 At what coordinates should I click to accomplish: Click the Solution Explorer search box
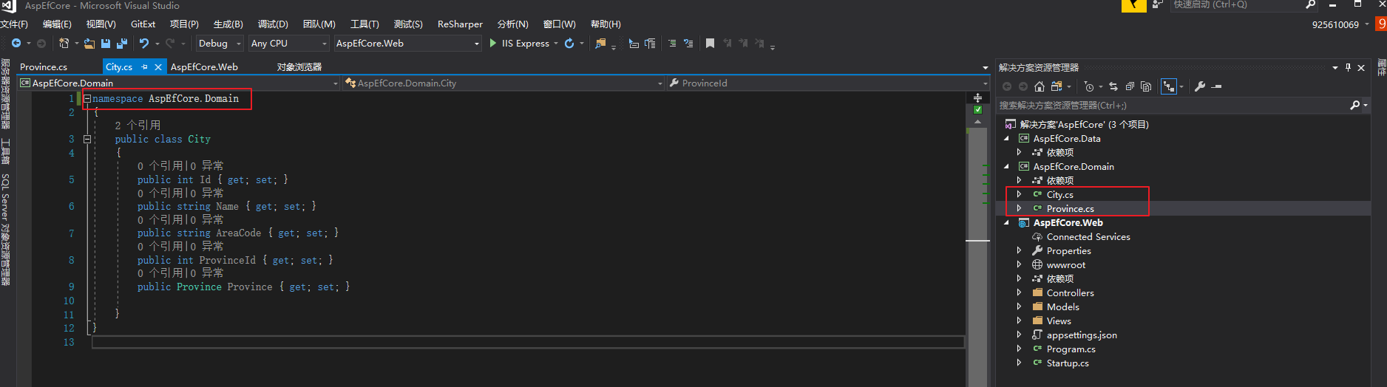point(1172,106)
